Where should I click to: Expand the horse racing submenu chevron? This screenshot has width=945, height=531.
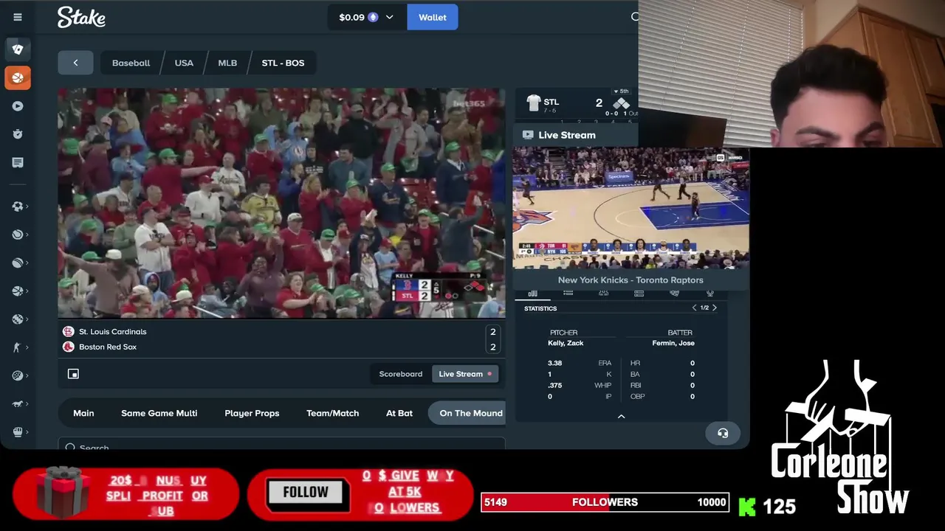tap(27, 403)
